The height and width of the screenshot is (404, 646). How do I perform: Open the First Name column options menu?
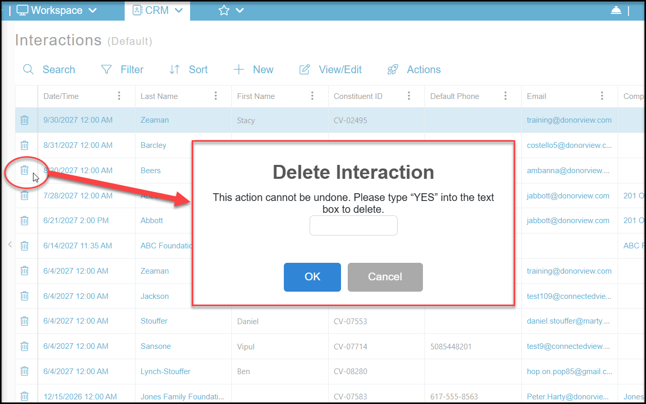312,96
